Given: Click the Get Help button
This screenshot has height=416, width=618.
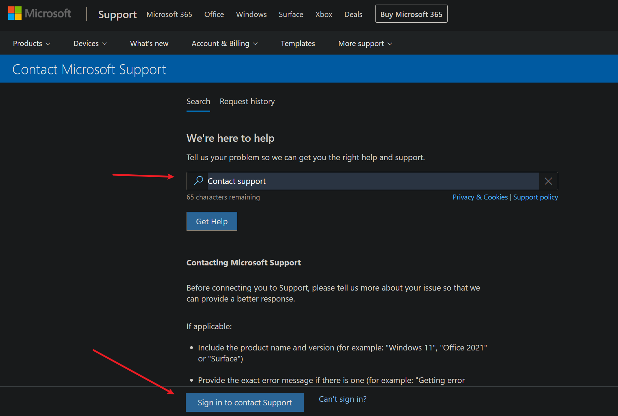Looking at the screenshot, I should [212, 221].
